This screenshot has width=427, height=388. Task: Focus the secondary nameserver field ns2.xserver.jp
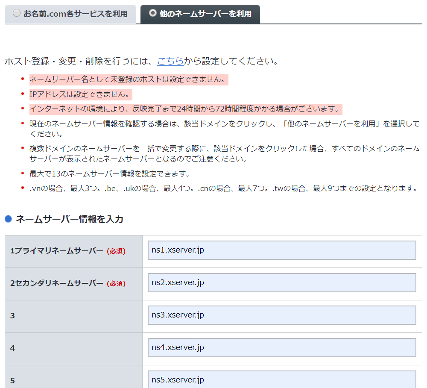click(282, 282)
